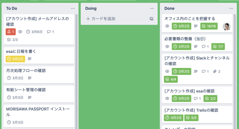Click yellow 3月2日 due badge on esa card
239x129 pixels.
pyautogui.click(x=16, y=59)
